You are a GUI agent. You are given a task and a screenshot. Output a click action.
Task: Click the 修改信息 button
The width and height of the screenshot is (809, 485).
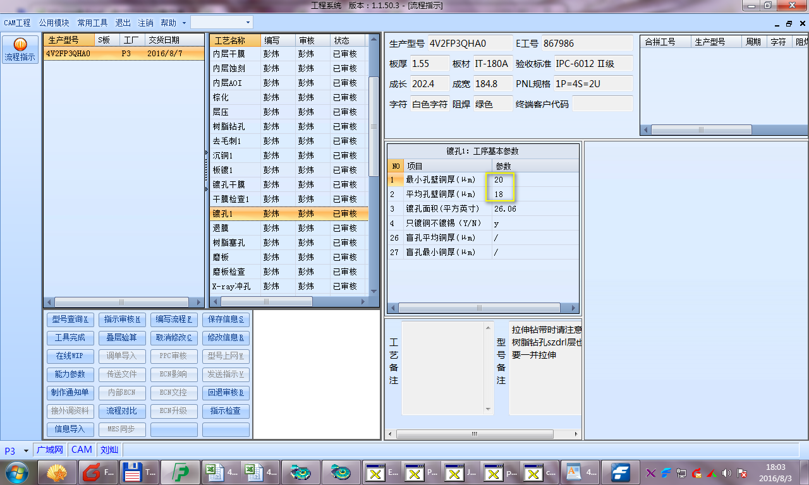pos(226,338)
